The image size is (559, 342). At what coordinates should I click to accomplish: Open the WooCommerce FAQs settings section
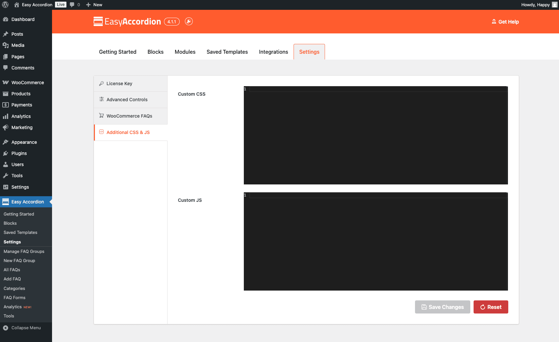pyautogui.click(x=131, y=116)
